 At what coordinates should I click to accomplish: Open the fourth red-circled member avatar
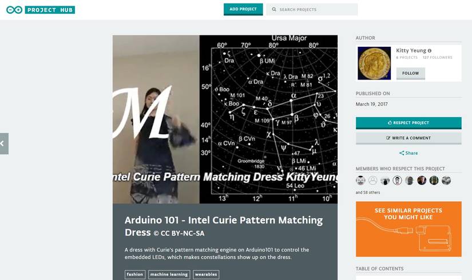click(x=398, y=181)
